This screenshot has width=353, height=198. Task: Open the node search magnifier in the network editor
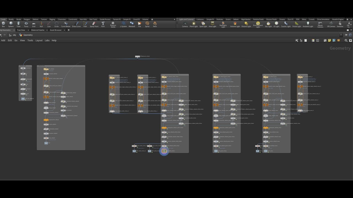tap(346, 40)
